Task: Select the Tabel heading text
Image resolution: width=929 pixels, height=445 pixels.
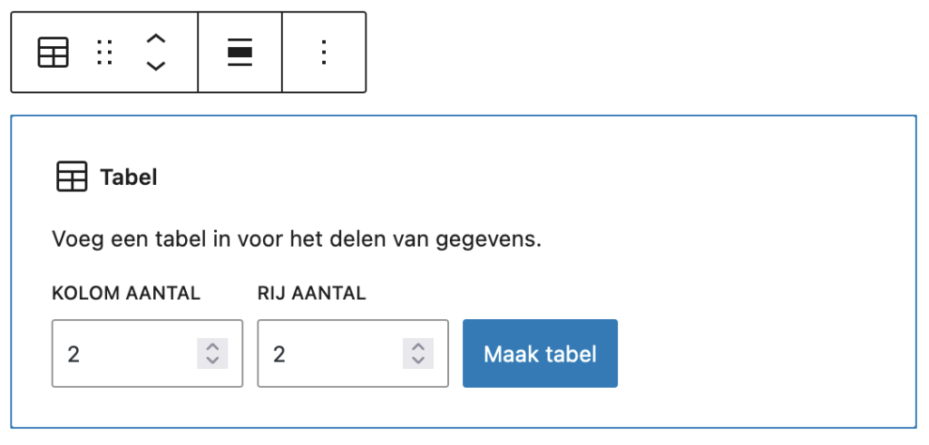Action: 129,177
